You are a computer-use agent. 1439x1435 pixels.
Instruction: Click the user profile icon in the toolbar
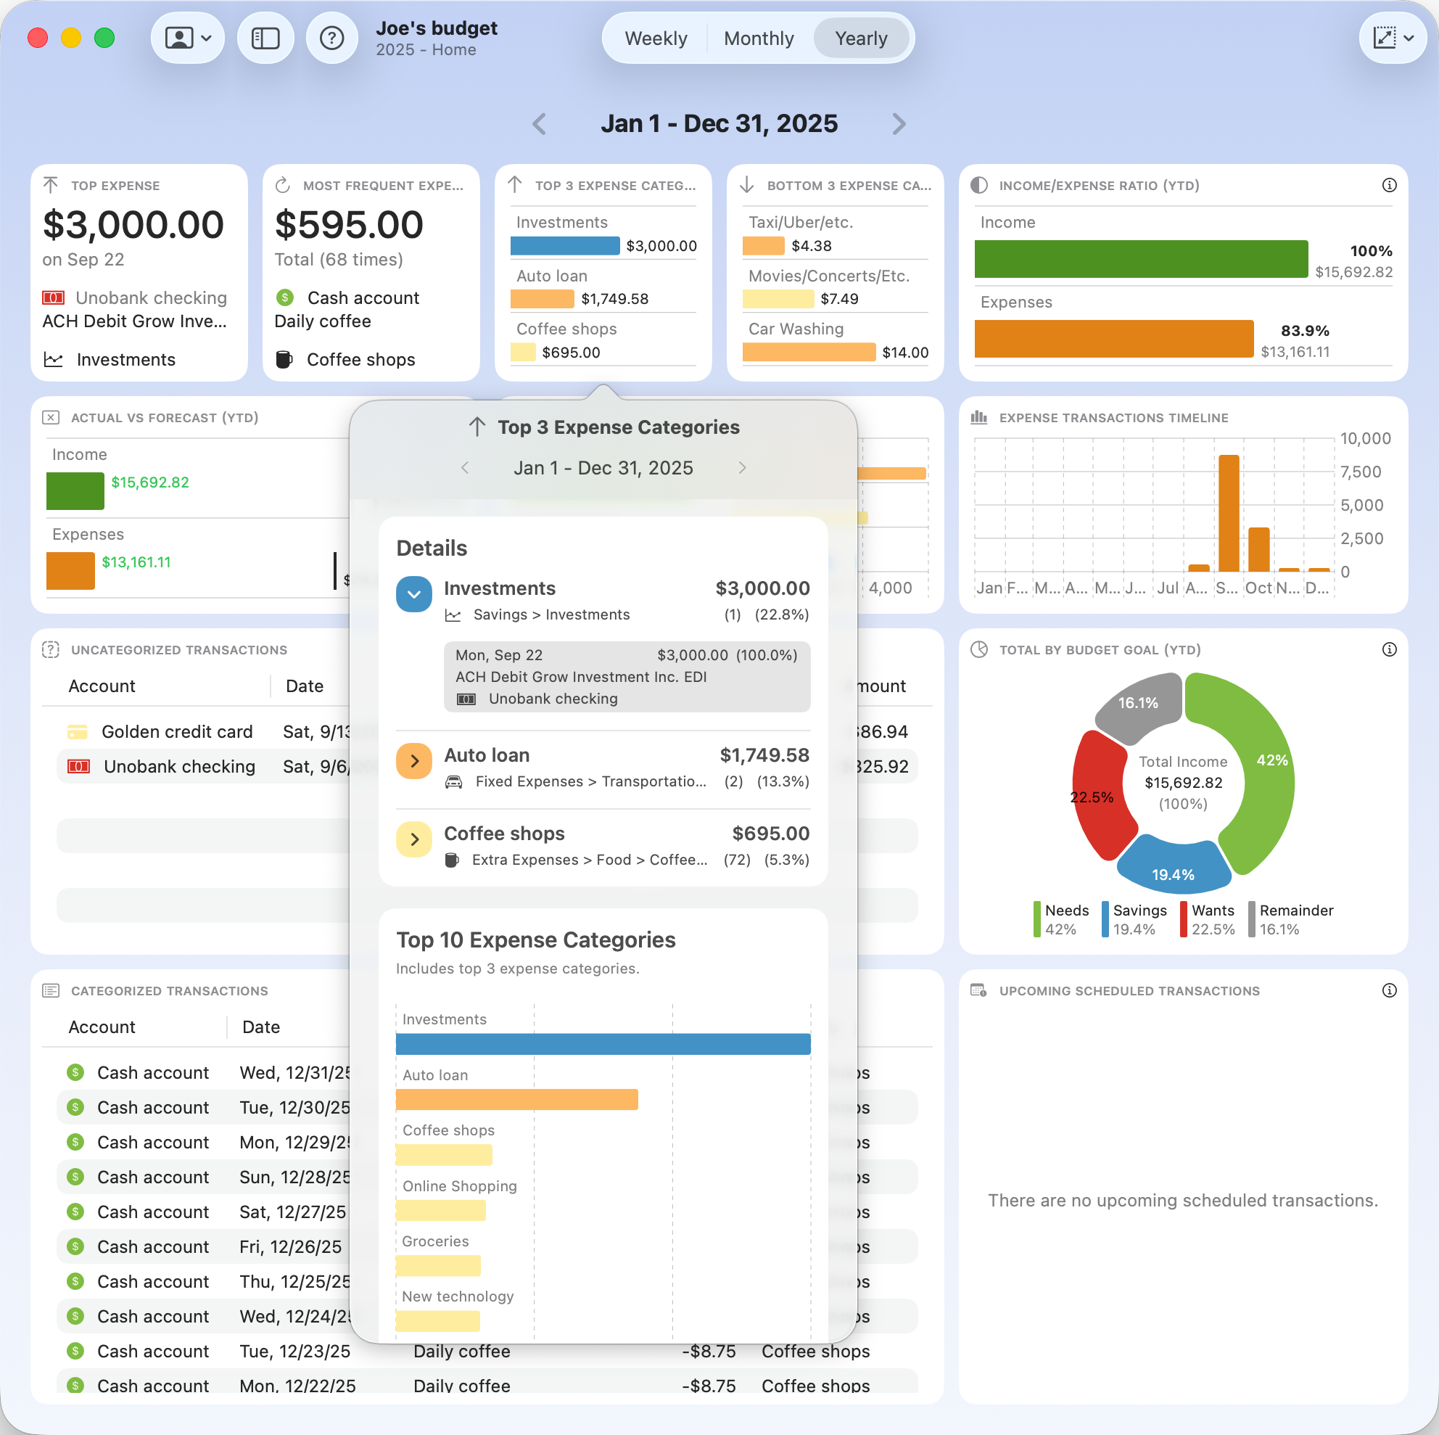178,37
